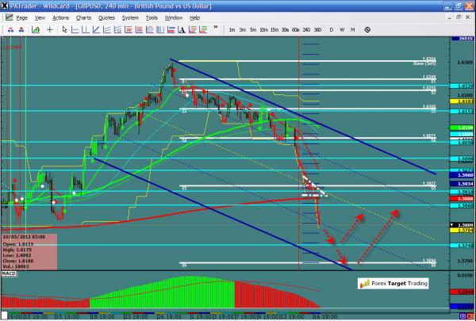Select the crosshair plus tool
Screen dimensions: 476x321
point(50,30)
